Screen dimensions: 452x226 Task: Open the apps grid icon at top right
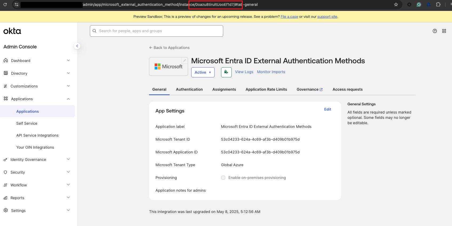(444, 31)
